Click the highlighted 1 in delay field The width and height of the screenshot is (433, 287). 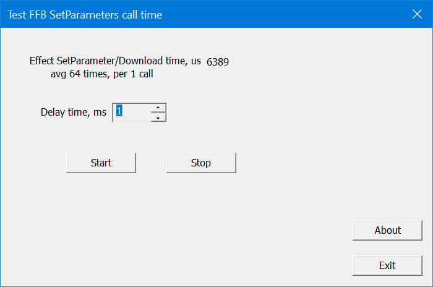pyautogui.click(x=120, y=111)
